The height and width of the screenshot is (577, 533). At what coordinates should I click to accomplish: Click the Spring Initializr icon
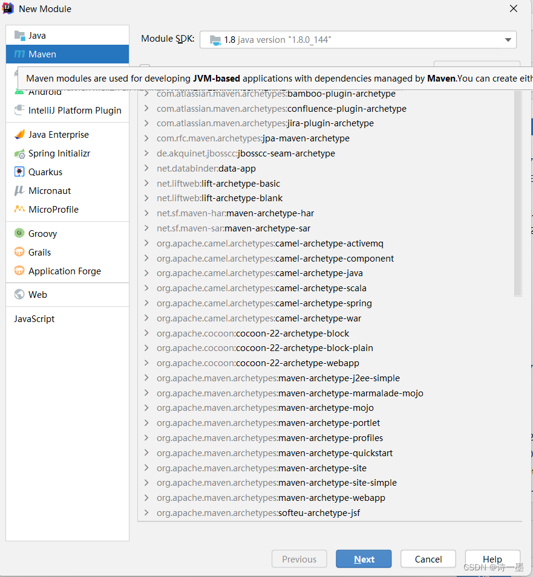click(19, 153)
